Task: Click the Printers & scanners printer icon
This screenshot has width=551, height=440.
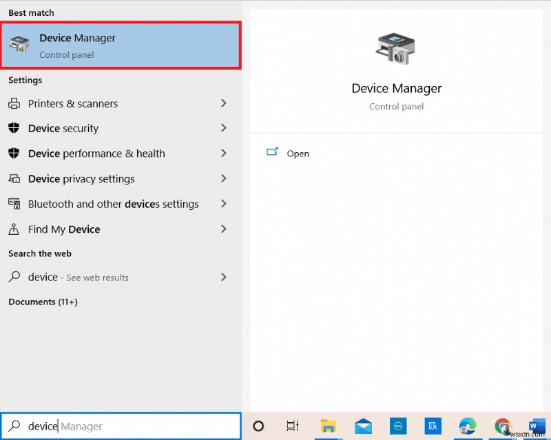Action: pyautogui.click(x=14, y=104)
